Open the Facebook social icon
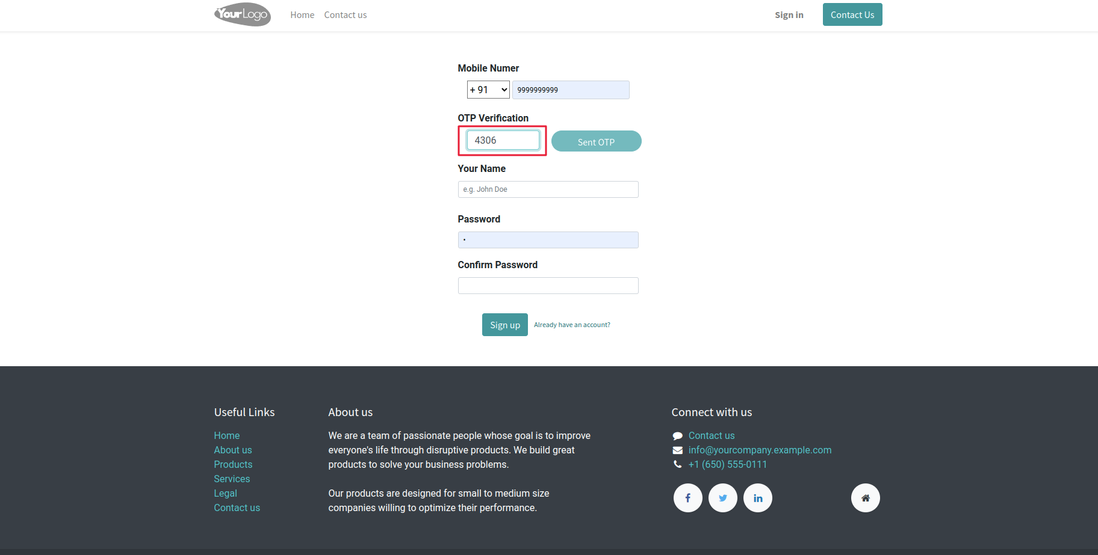This screenshot has height=555, width=1098. pos(687,498)
